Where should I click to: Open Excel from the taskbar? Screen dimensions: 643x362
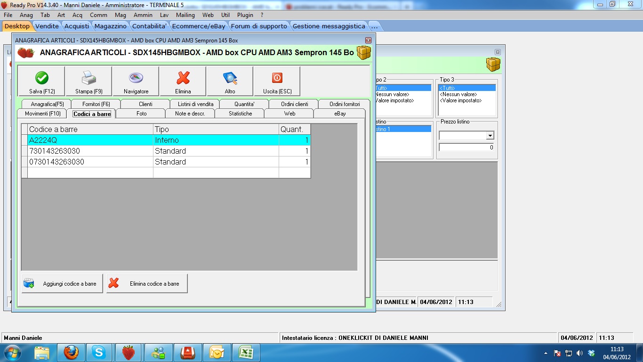pos(246,353)
